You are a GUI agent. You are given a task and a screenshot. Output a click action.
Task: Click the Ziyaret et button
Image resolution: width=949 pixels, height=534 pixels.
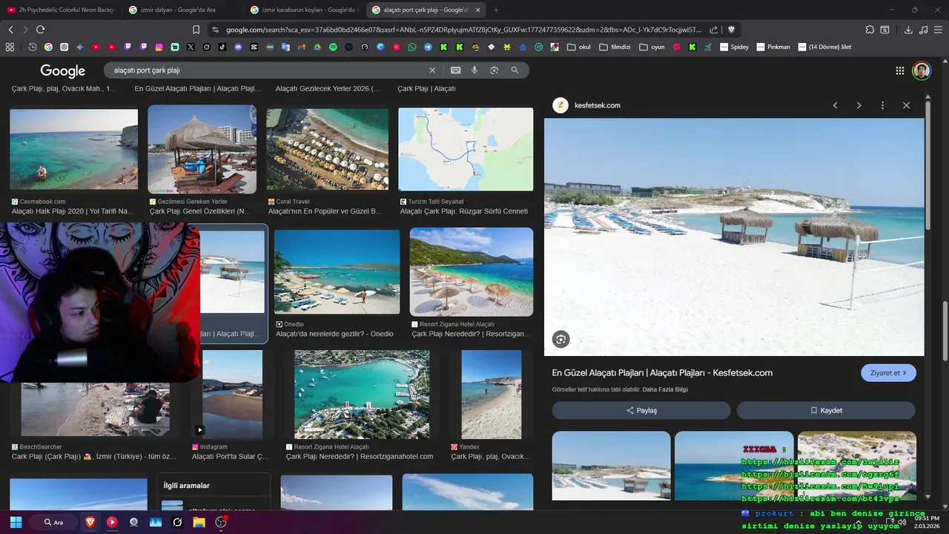click(888, 373)
